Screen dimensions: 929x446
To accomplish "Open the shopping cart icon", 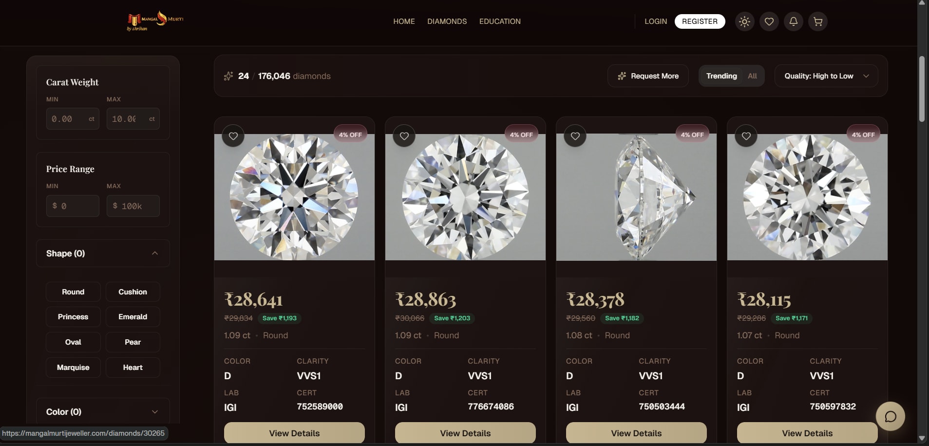I will point(818,21).
